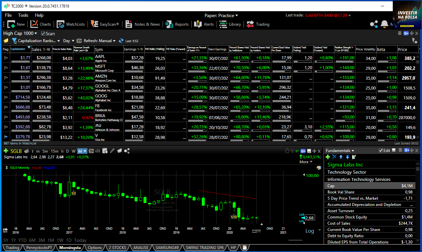
Task: Open the Tools menu
Action: pos(23,15)
